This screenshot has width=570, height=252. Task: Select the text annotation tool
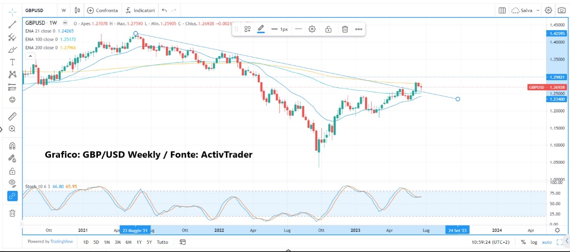pyautogui.click(x=12, y=62)
